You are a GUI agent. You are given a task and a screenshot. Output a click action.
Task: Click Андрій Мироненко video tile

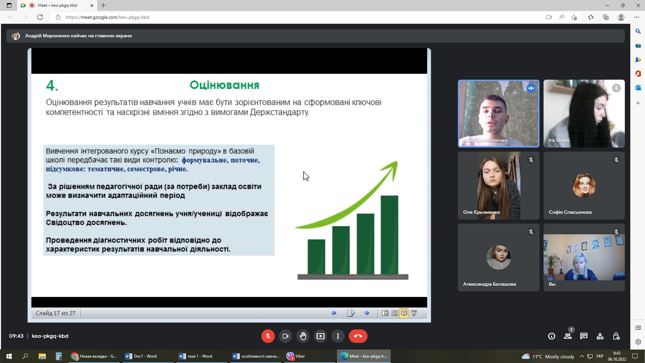coord(499,114)
